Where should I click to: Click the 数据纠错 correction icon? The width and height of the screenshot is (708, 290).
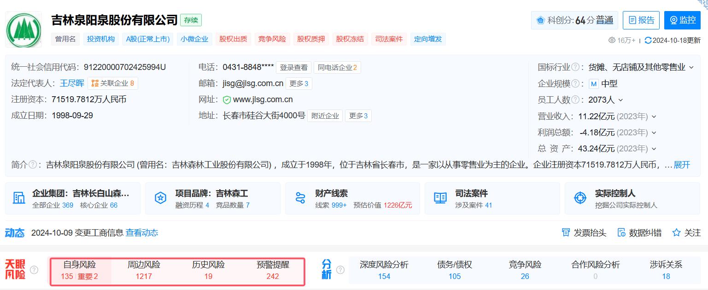pyautogui.click(x=621, y=232)
